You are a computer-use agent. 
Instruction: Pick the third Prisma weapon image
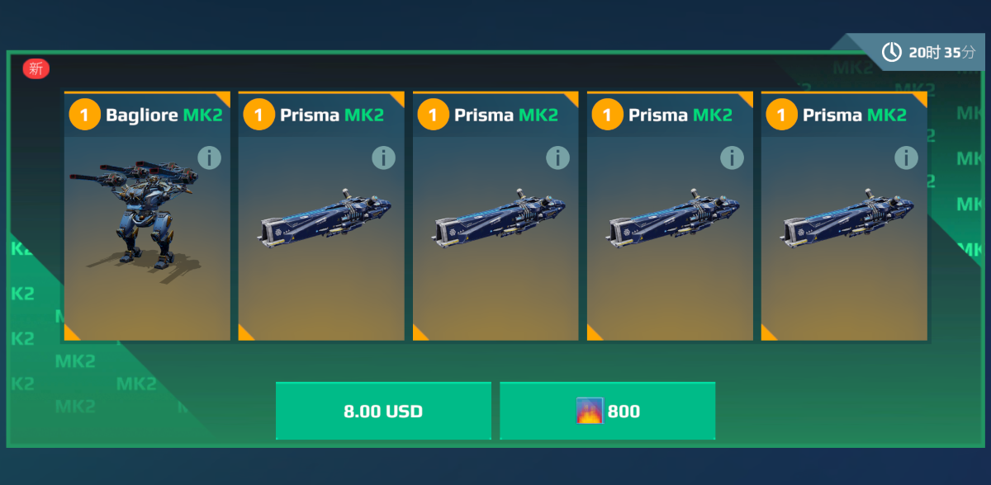click(674, 219)
